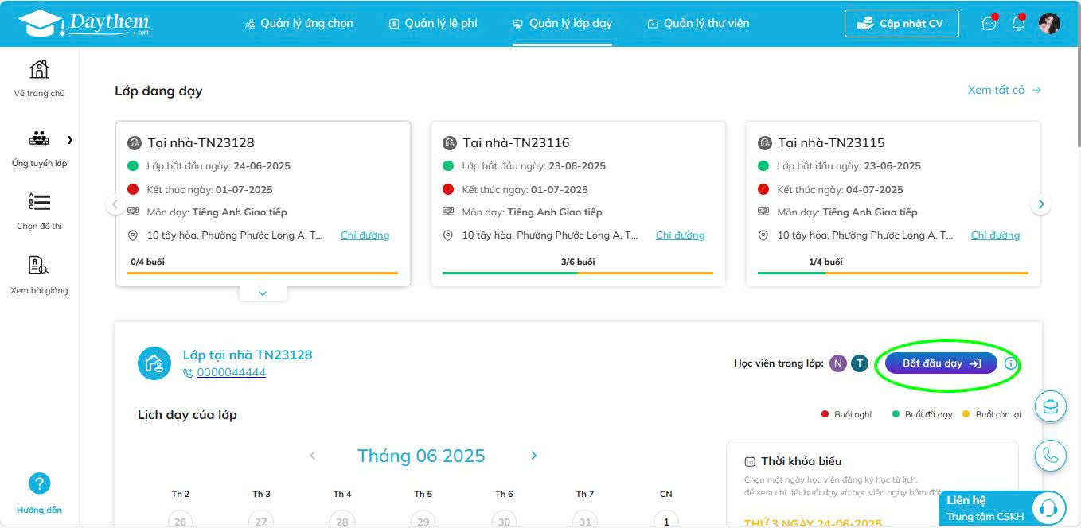Click Buổi nghỉ legend label
Image resolution: width=1081 pixels, height=528 pixels.
coord(853,414)
